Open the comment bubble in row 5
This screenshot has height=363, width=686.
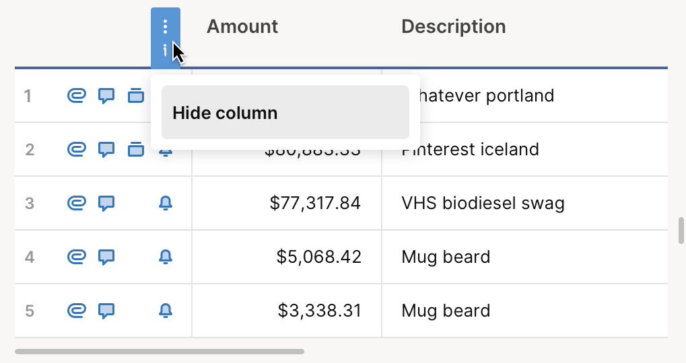pos(106,311)
